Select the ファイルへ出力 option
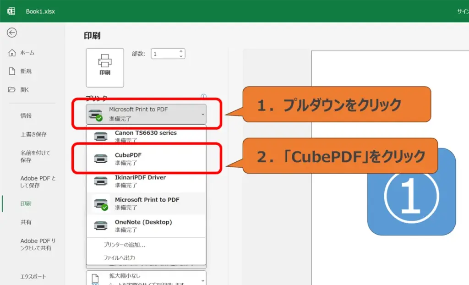 (119, 258)
